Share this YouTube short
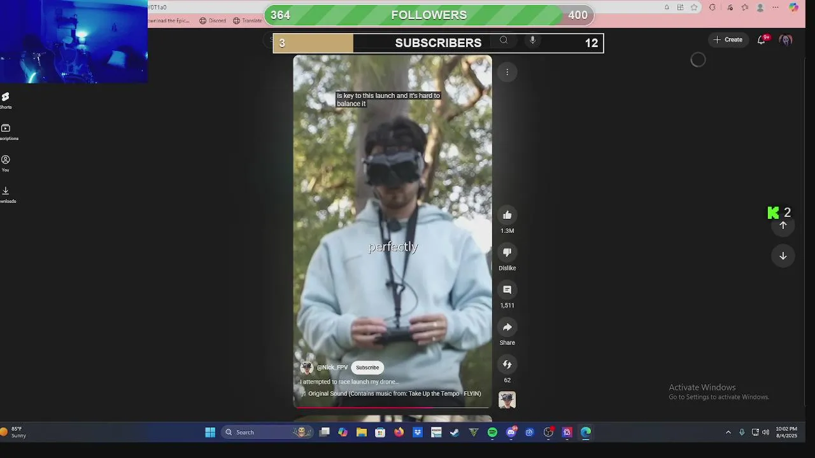This screenshot has height=458, width=815. point(507,327)
